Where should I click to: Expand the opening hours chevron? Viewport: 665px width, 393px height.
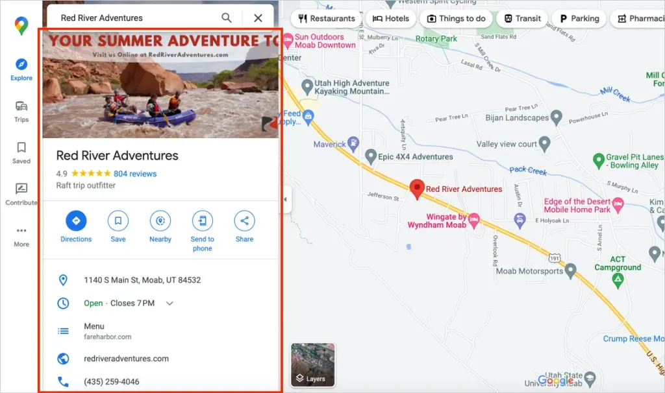pos(169,304)
